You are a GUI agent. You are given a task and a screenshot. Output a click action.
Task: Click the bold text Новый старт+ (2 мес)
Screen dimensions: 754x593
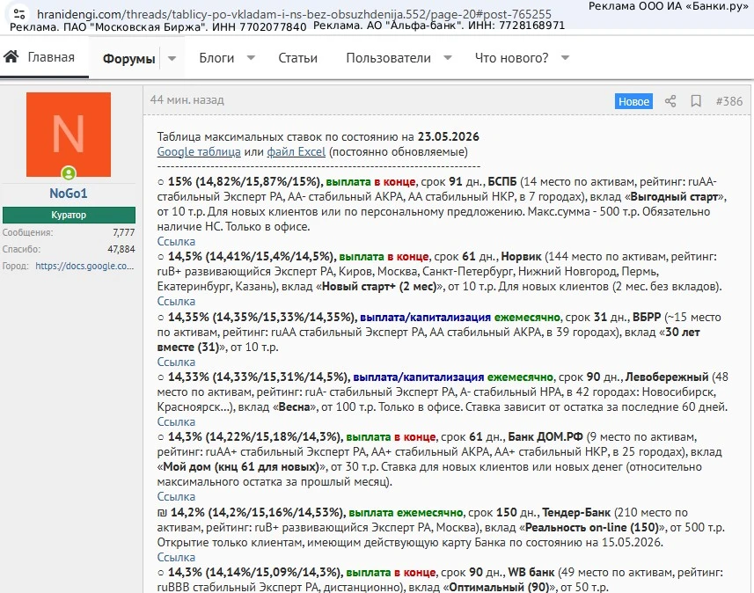point(379,287)
